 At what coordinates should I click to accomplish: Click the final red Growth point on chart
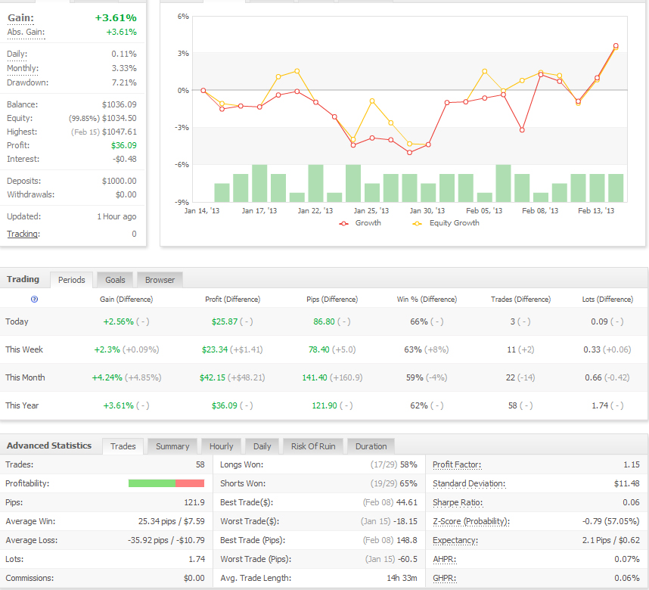coord(616,46)
